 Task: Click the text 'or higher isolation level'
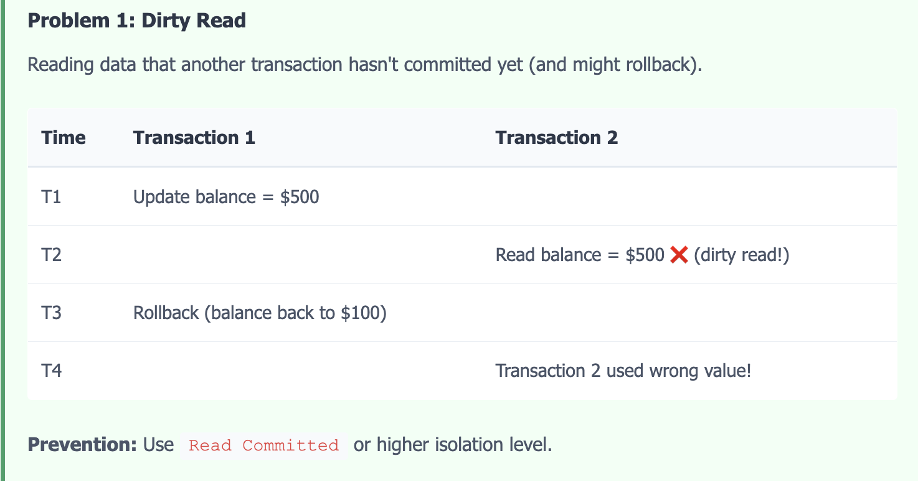[453, 445]
